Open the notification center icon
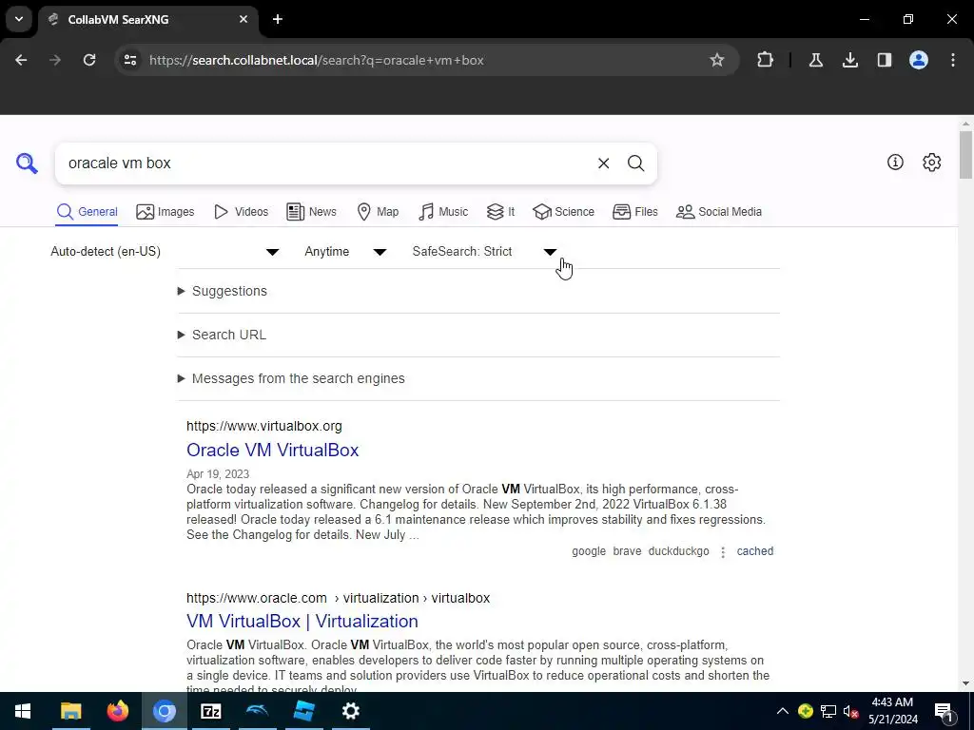Viewport: 974px width, 730px height. coord(944,712)
